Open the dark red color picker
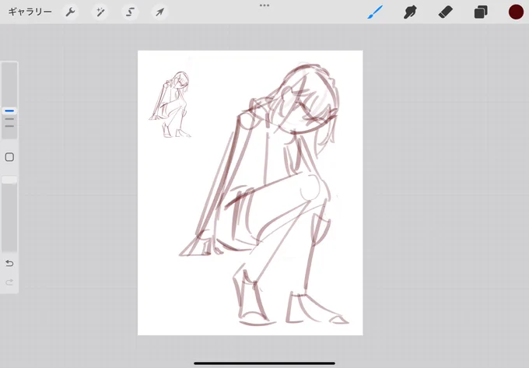This screenshot has height=368, width=529. tap(516, 12)
